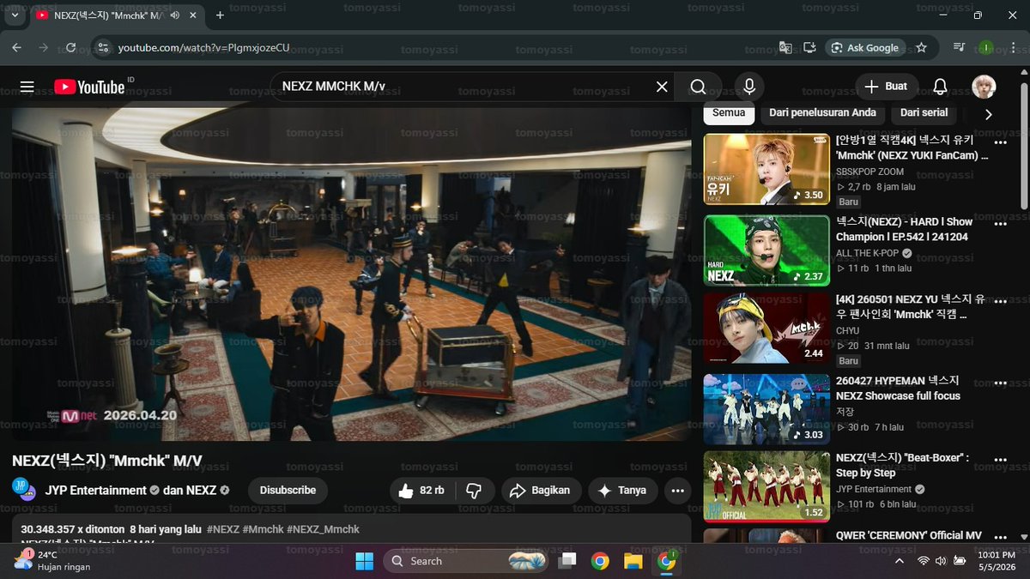This screenshot has width=1030, height=579.
Task: Open the 260427 HYPEMAN Showcase thumbnail
Action: point(766,408)
